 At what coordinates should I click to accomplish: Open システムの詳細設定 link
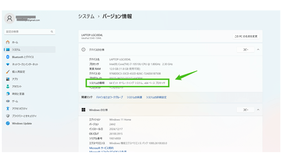(156, 97)
